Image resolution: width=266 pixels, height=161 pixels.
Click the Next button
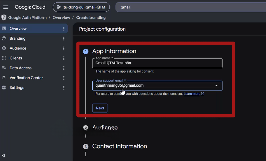[x=100, y=108]
